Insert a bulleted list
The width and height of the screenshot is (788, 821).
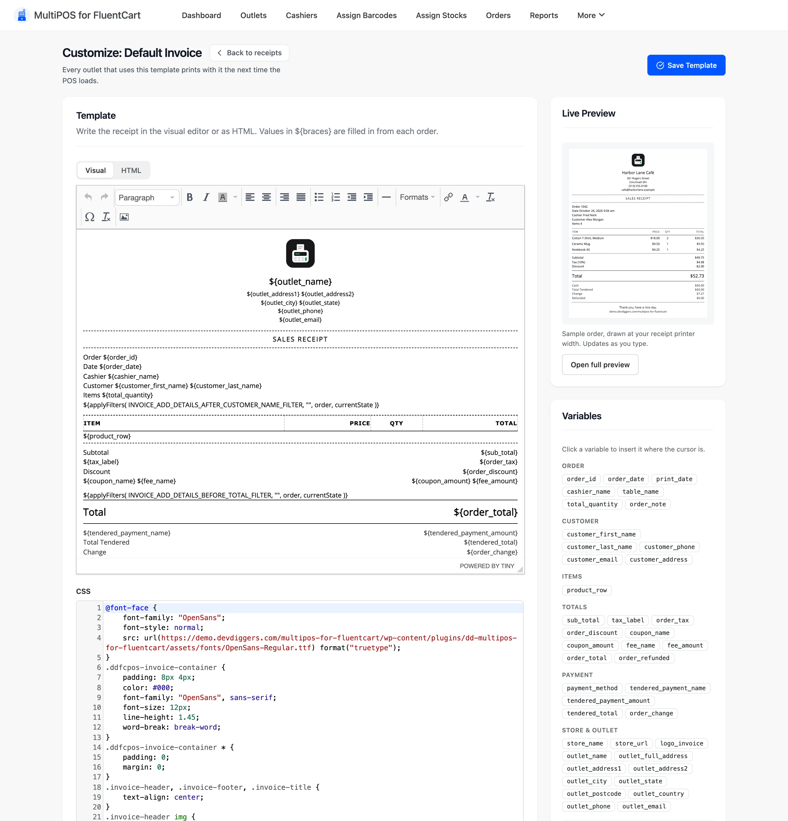pyautogui.click(x=319, y=197)
